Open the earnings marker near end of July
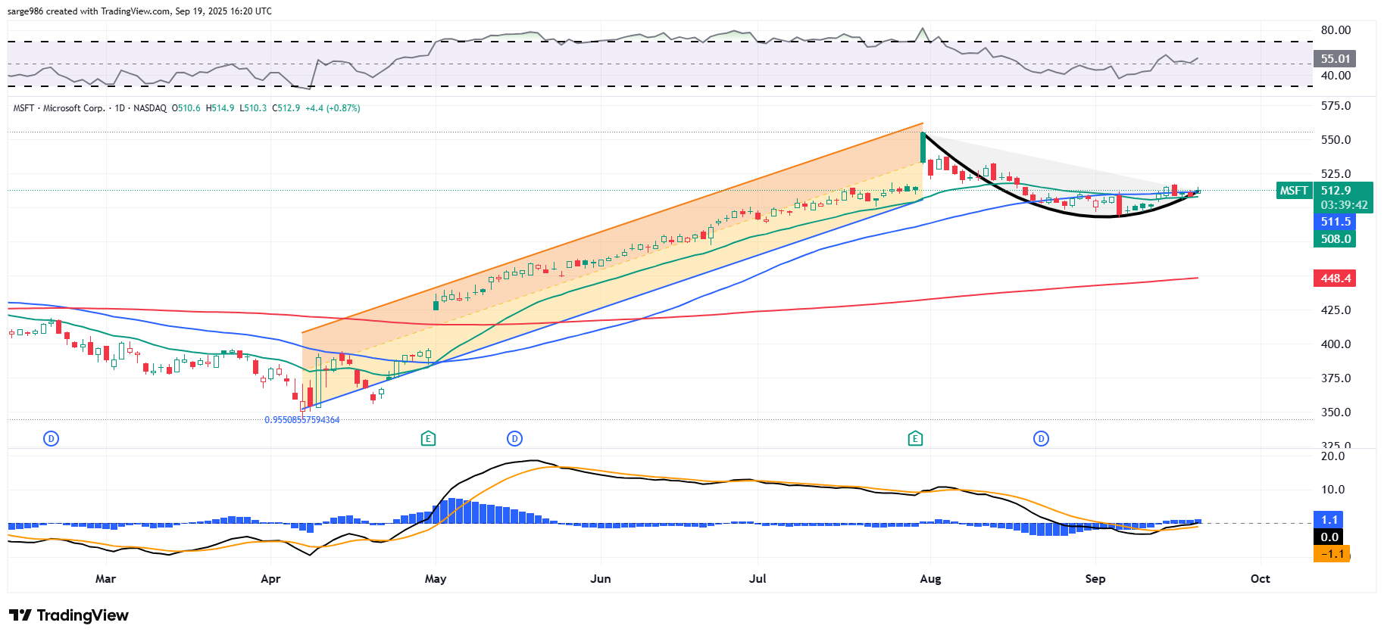 click(x=915, y=438)
